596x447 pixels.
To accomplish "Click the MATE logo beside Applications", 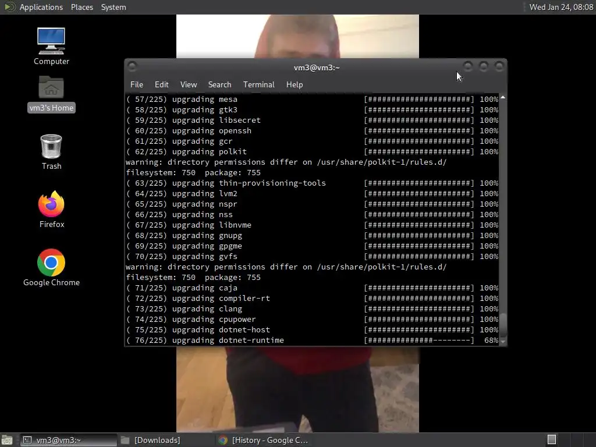I will [9, 7].
